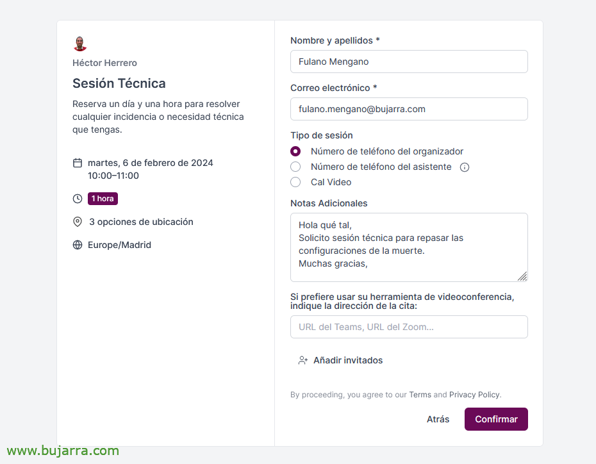Click the Confirmar button
The width and height of the screenshot is (596, 464).
click(x=496, y=419)
